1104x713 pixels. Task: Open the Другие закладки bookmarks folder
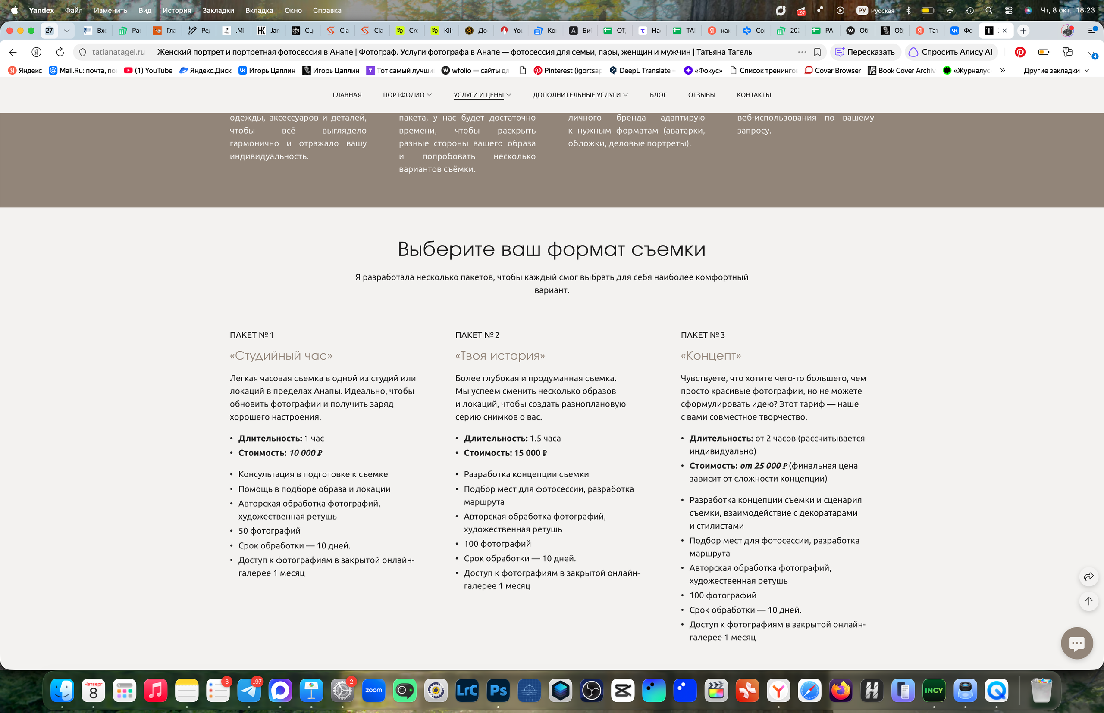[x=1056, y=70]
